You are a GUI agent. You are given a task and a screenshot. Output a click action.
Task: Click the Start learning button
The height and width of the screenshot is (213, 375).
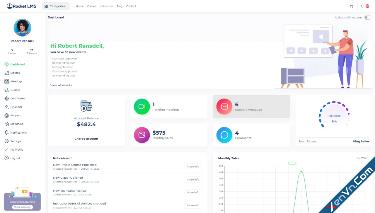coord(22,207)
